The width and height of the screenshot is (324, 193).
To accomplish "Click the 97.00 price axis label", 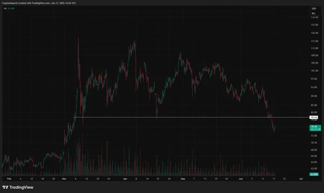I will [x=314, y=79].
